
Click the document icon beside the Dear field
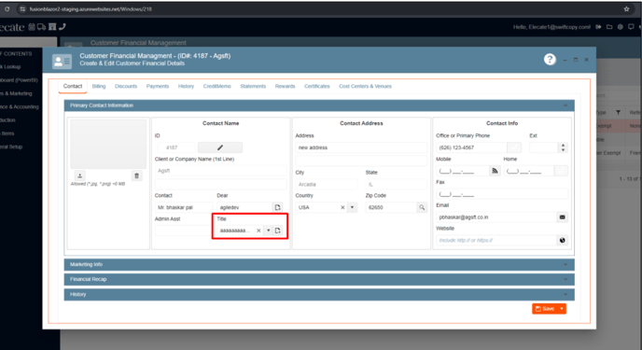pos(277,207)
